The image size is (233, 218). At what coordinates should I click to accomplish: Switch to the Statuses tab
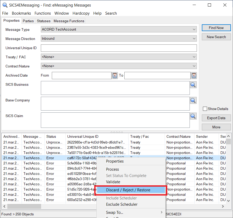43,21
